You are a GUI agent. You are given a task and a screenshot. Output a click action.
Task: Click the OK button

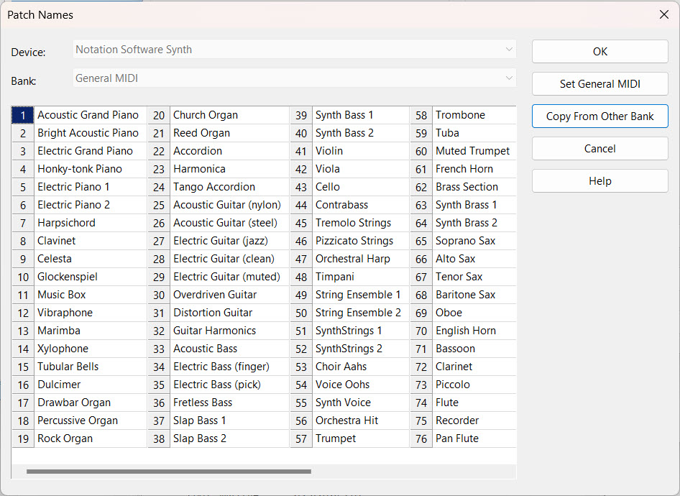(x=599, y=52)
